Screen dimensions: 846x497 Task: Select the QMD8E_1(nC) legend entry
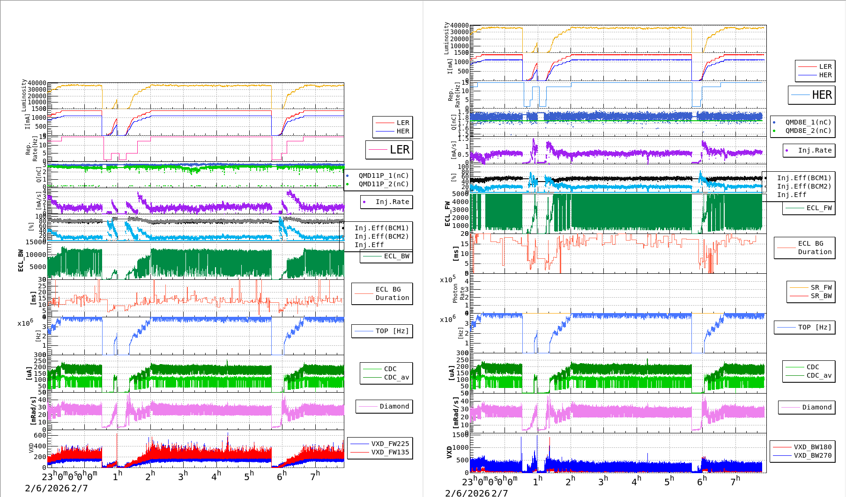(x=808, y=122)
